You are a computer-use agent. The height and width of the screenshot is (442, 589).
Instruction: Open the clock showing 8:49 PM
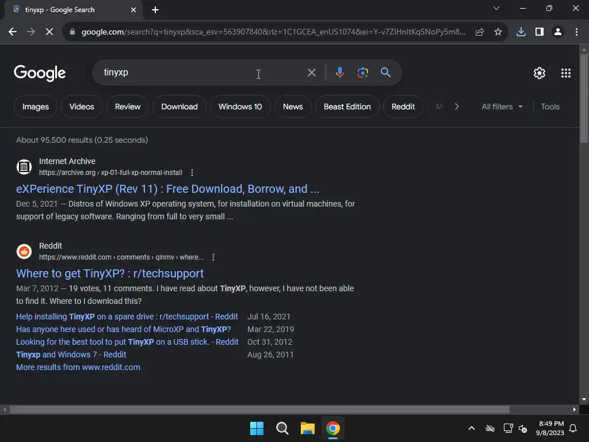point(550,428)
